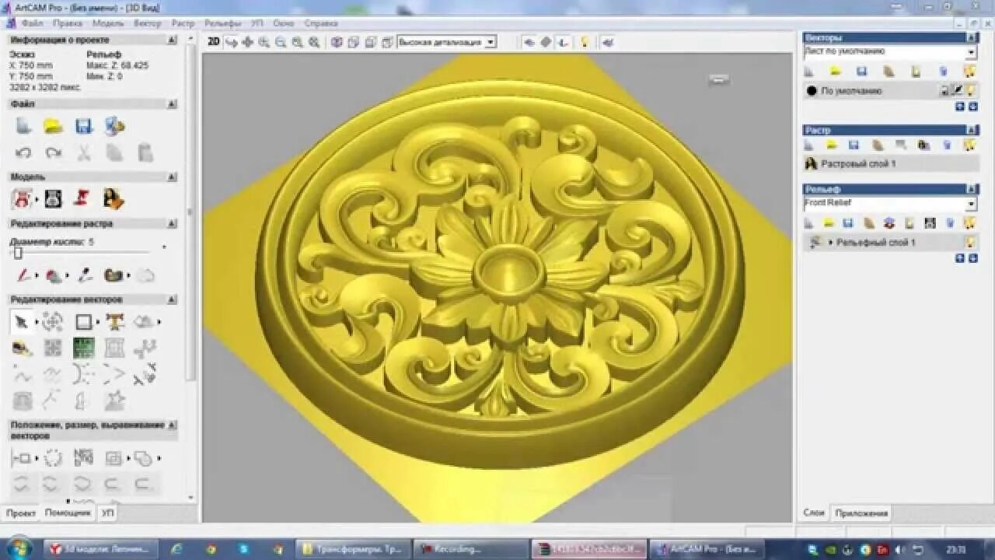Toggle the lock on По умолчанию layer

point(944,91)
